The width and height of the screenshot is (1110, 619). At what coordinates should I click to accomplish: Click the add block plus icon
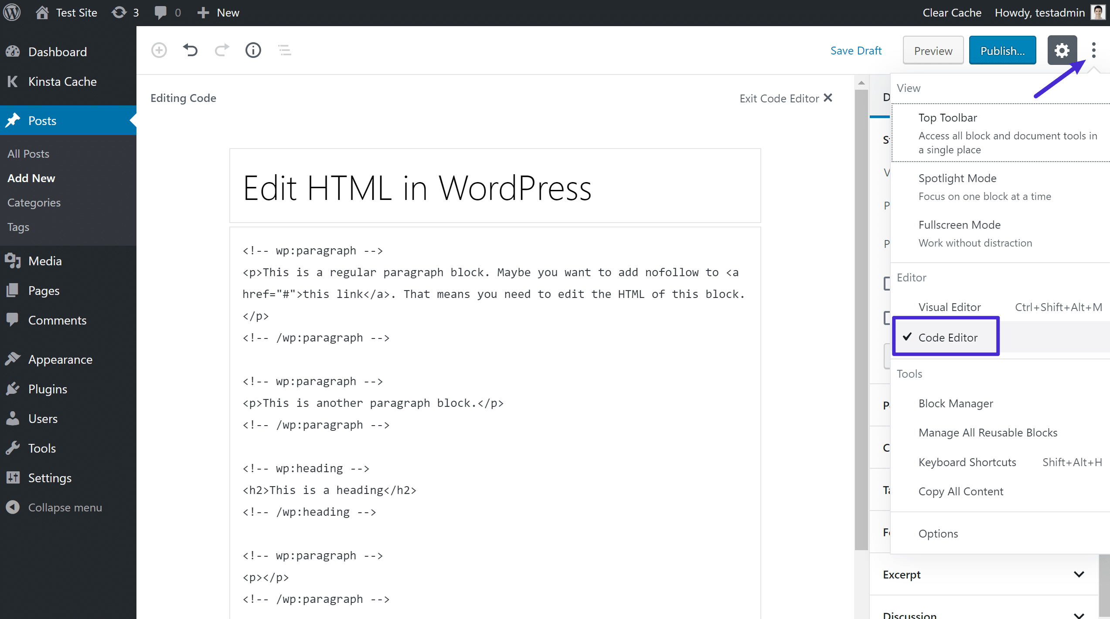[159, 50]
